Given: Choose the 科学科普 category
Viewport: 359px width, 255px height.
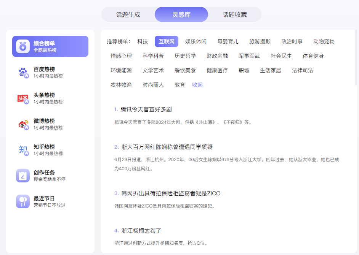Looking at the screenshot, I should coord(153,56).
